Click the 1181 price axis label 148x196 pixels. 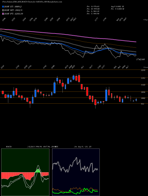click(143, 78)
